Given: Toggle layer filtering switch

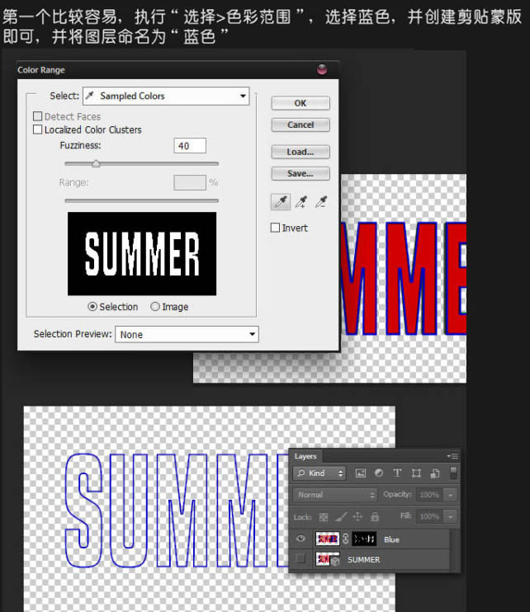Looking at the screenshot, I should (x=453, y=473).
